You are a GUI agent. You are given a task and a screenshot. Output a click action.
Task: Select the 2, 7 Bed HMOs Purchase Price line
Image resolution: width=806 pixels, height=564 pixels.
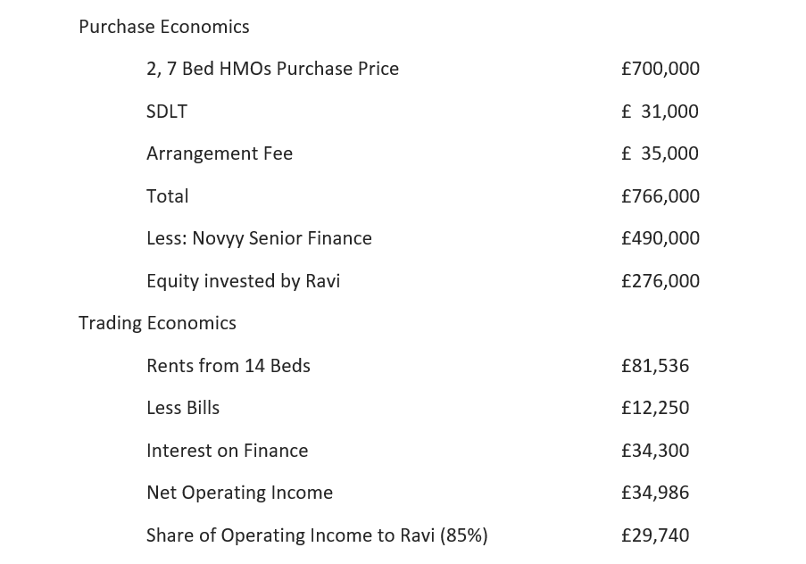tap(272, 69)
